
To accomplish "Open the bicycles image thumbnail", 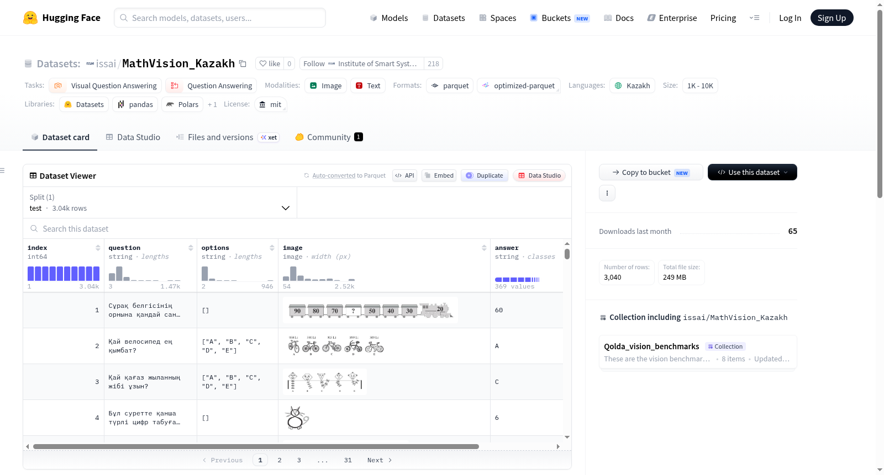I will (x=336, y=346).
